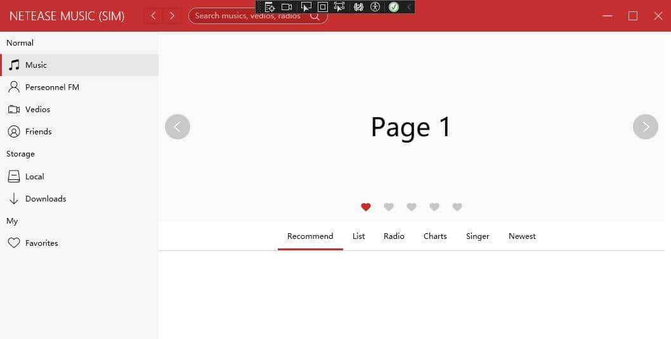The image size is (671, 339).
Task: Open Favorites heart icon in sidebar
Action: point(14,243)
